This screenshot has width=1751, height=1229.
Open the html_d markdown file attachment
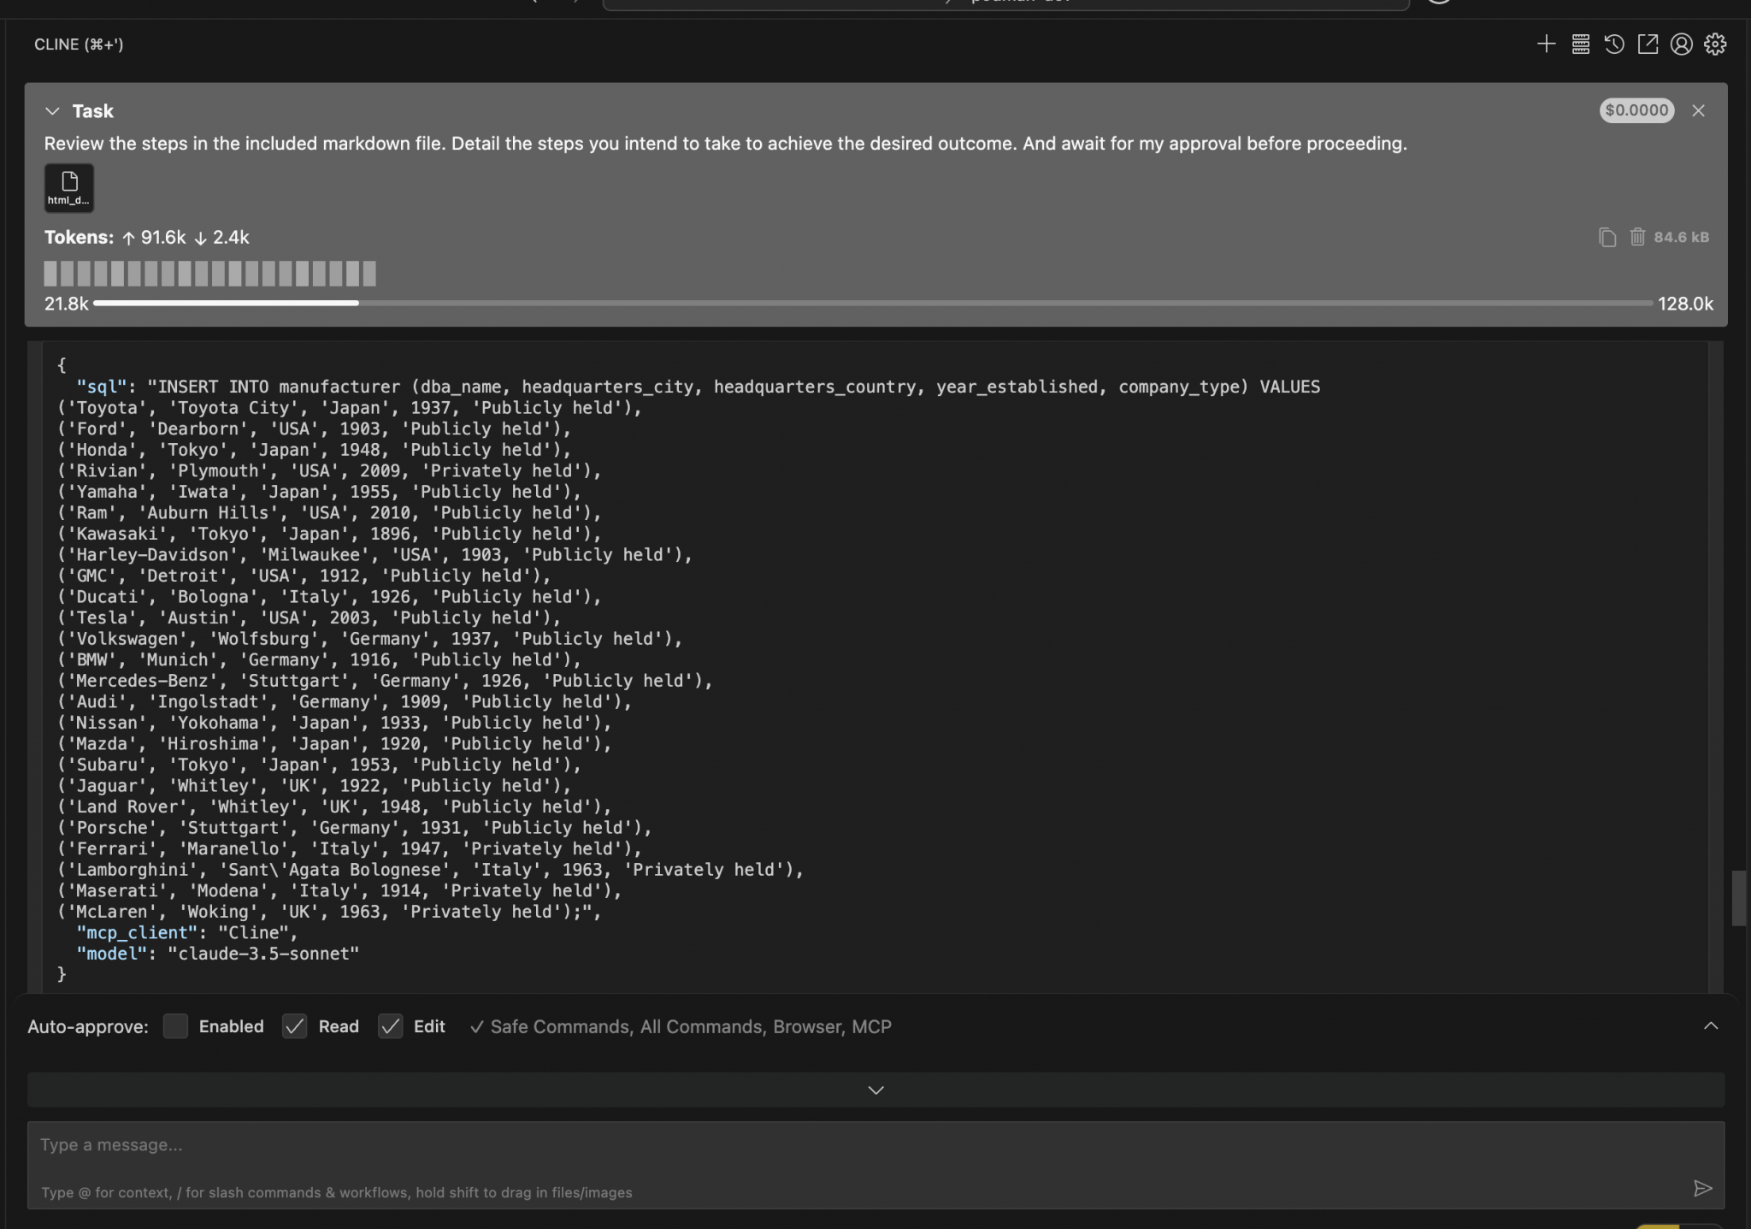coord(68,187)
